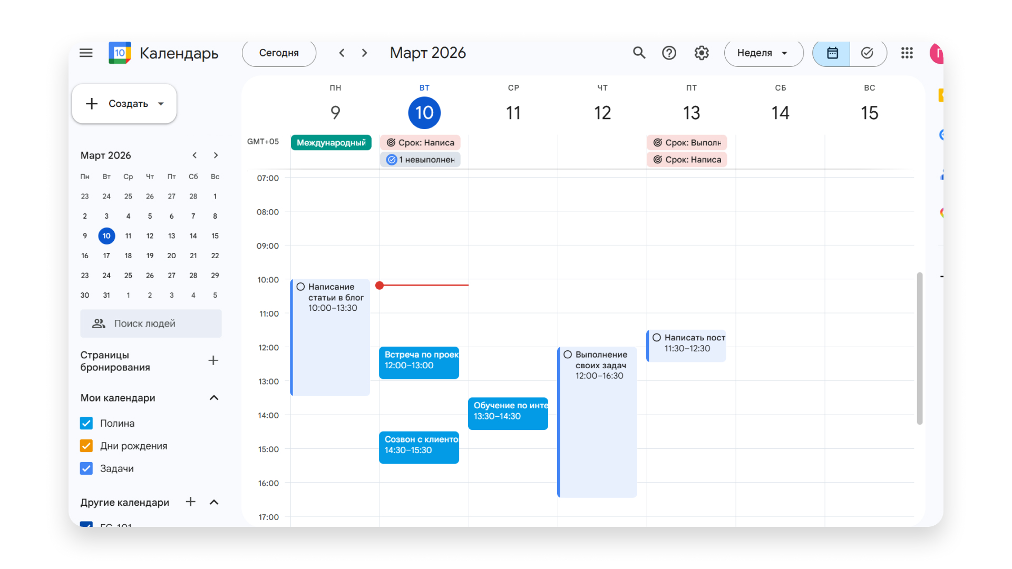Collapse the Другие календари section
The width and height of the screenshot is (1012, 569).
point(213,502)
